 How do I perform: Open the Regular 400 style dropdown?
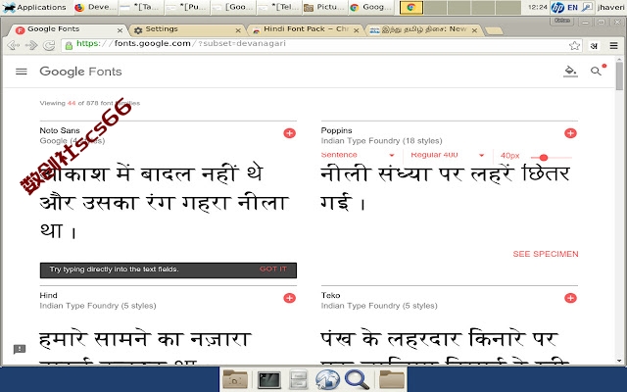(x=447, y=155)
